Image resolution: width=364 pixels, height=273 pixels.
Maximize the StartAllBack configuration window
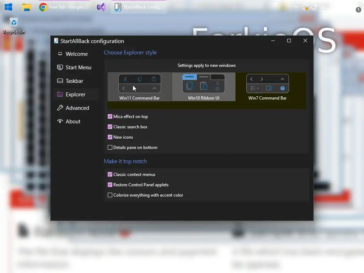pos(289,41)
